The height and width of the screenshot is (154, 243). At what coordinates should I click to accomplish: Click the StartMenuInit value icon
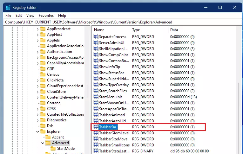(96, 97)
